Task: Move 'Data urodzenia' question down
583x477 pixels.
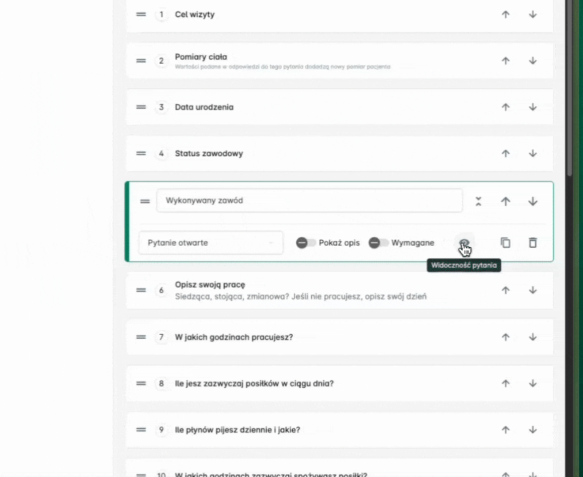Action: tap(533, 107)
